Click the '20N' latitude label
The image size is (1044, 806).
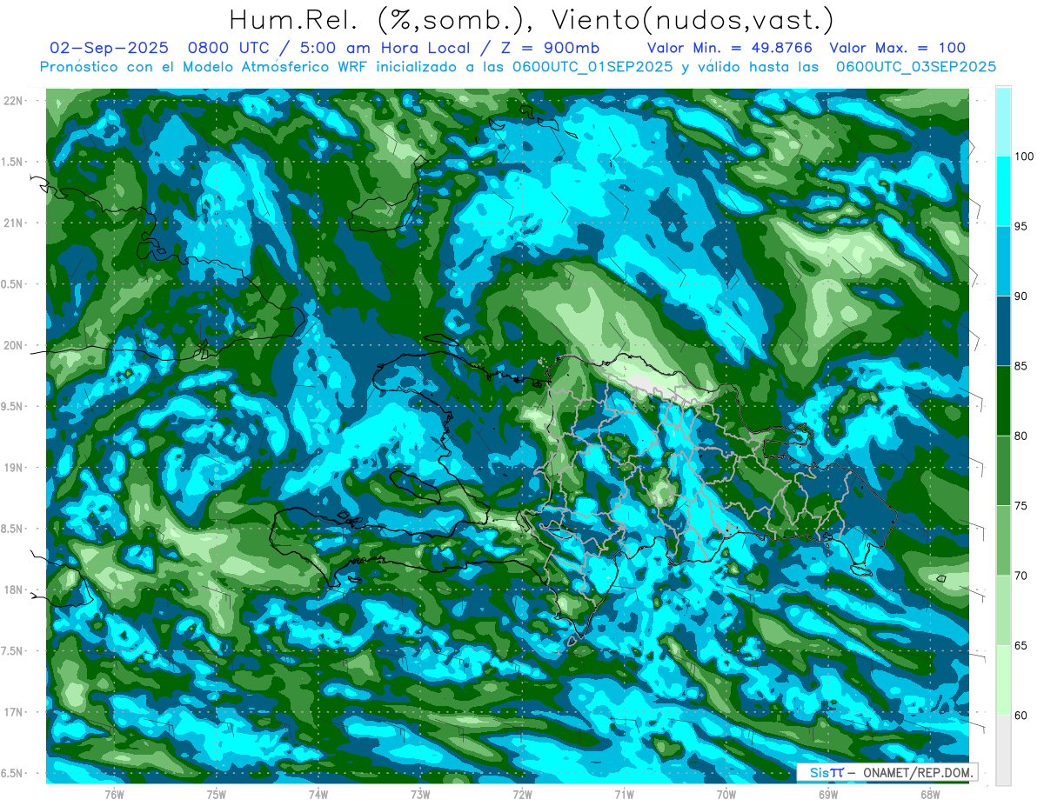point(13,345)
